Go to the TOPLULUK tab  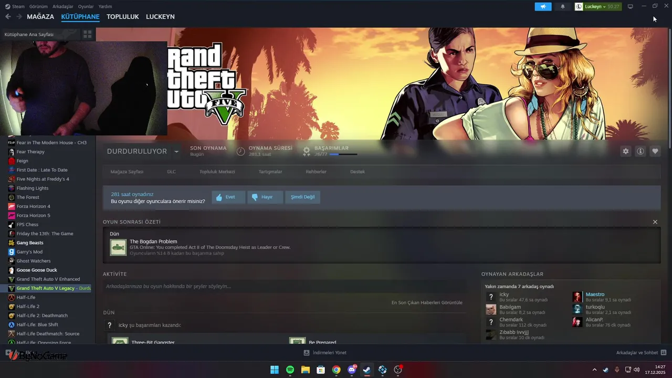(123, 17)
